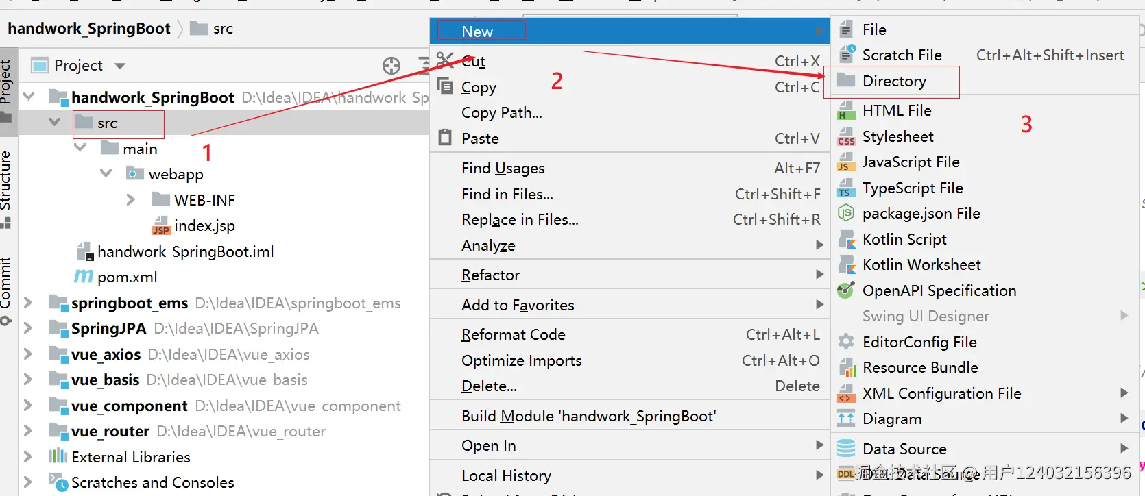Select the webapp folder

coord(176,174)
